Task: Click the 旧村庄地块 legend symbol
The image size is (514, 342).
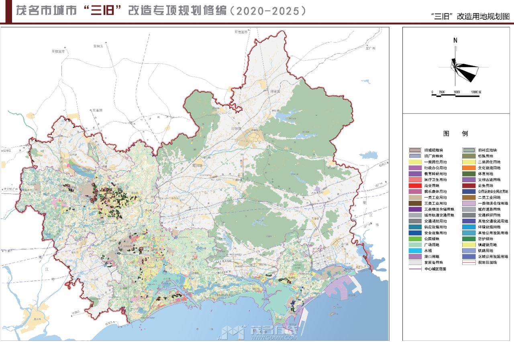Action: pos(468,150)
